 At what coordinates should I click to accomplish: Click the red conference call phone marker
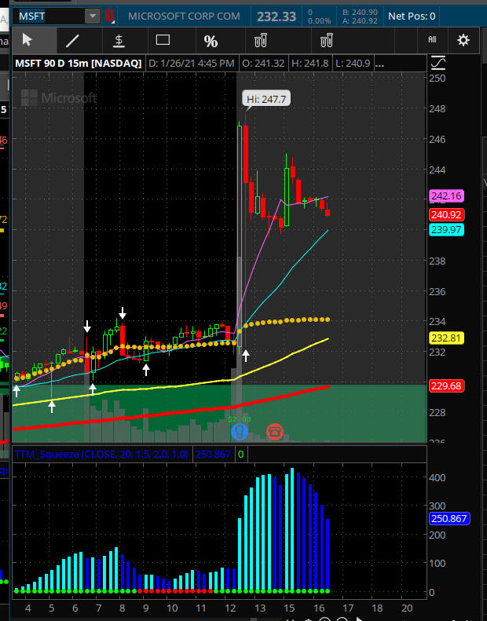tap(275, 431)
